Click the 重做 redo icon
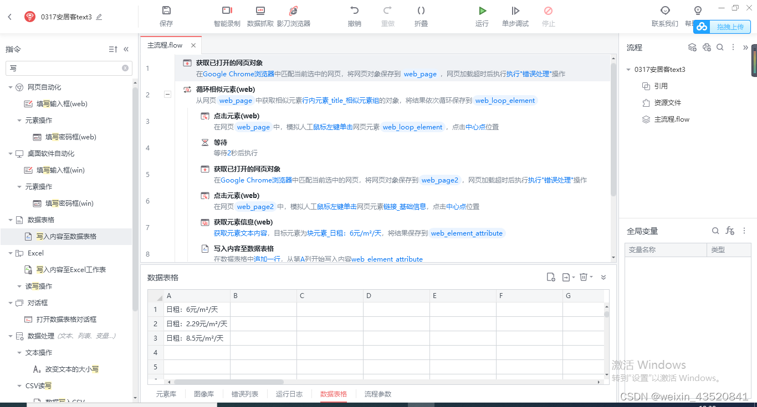Image resolution: width=757 pixels, height=407 pixels. [388, 11]
